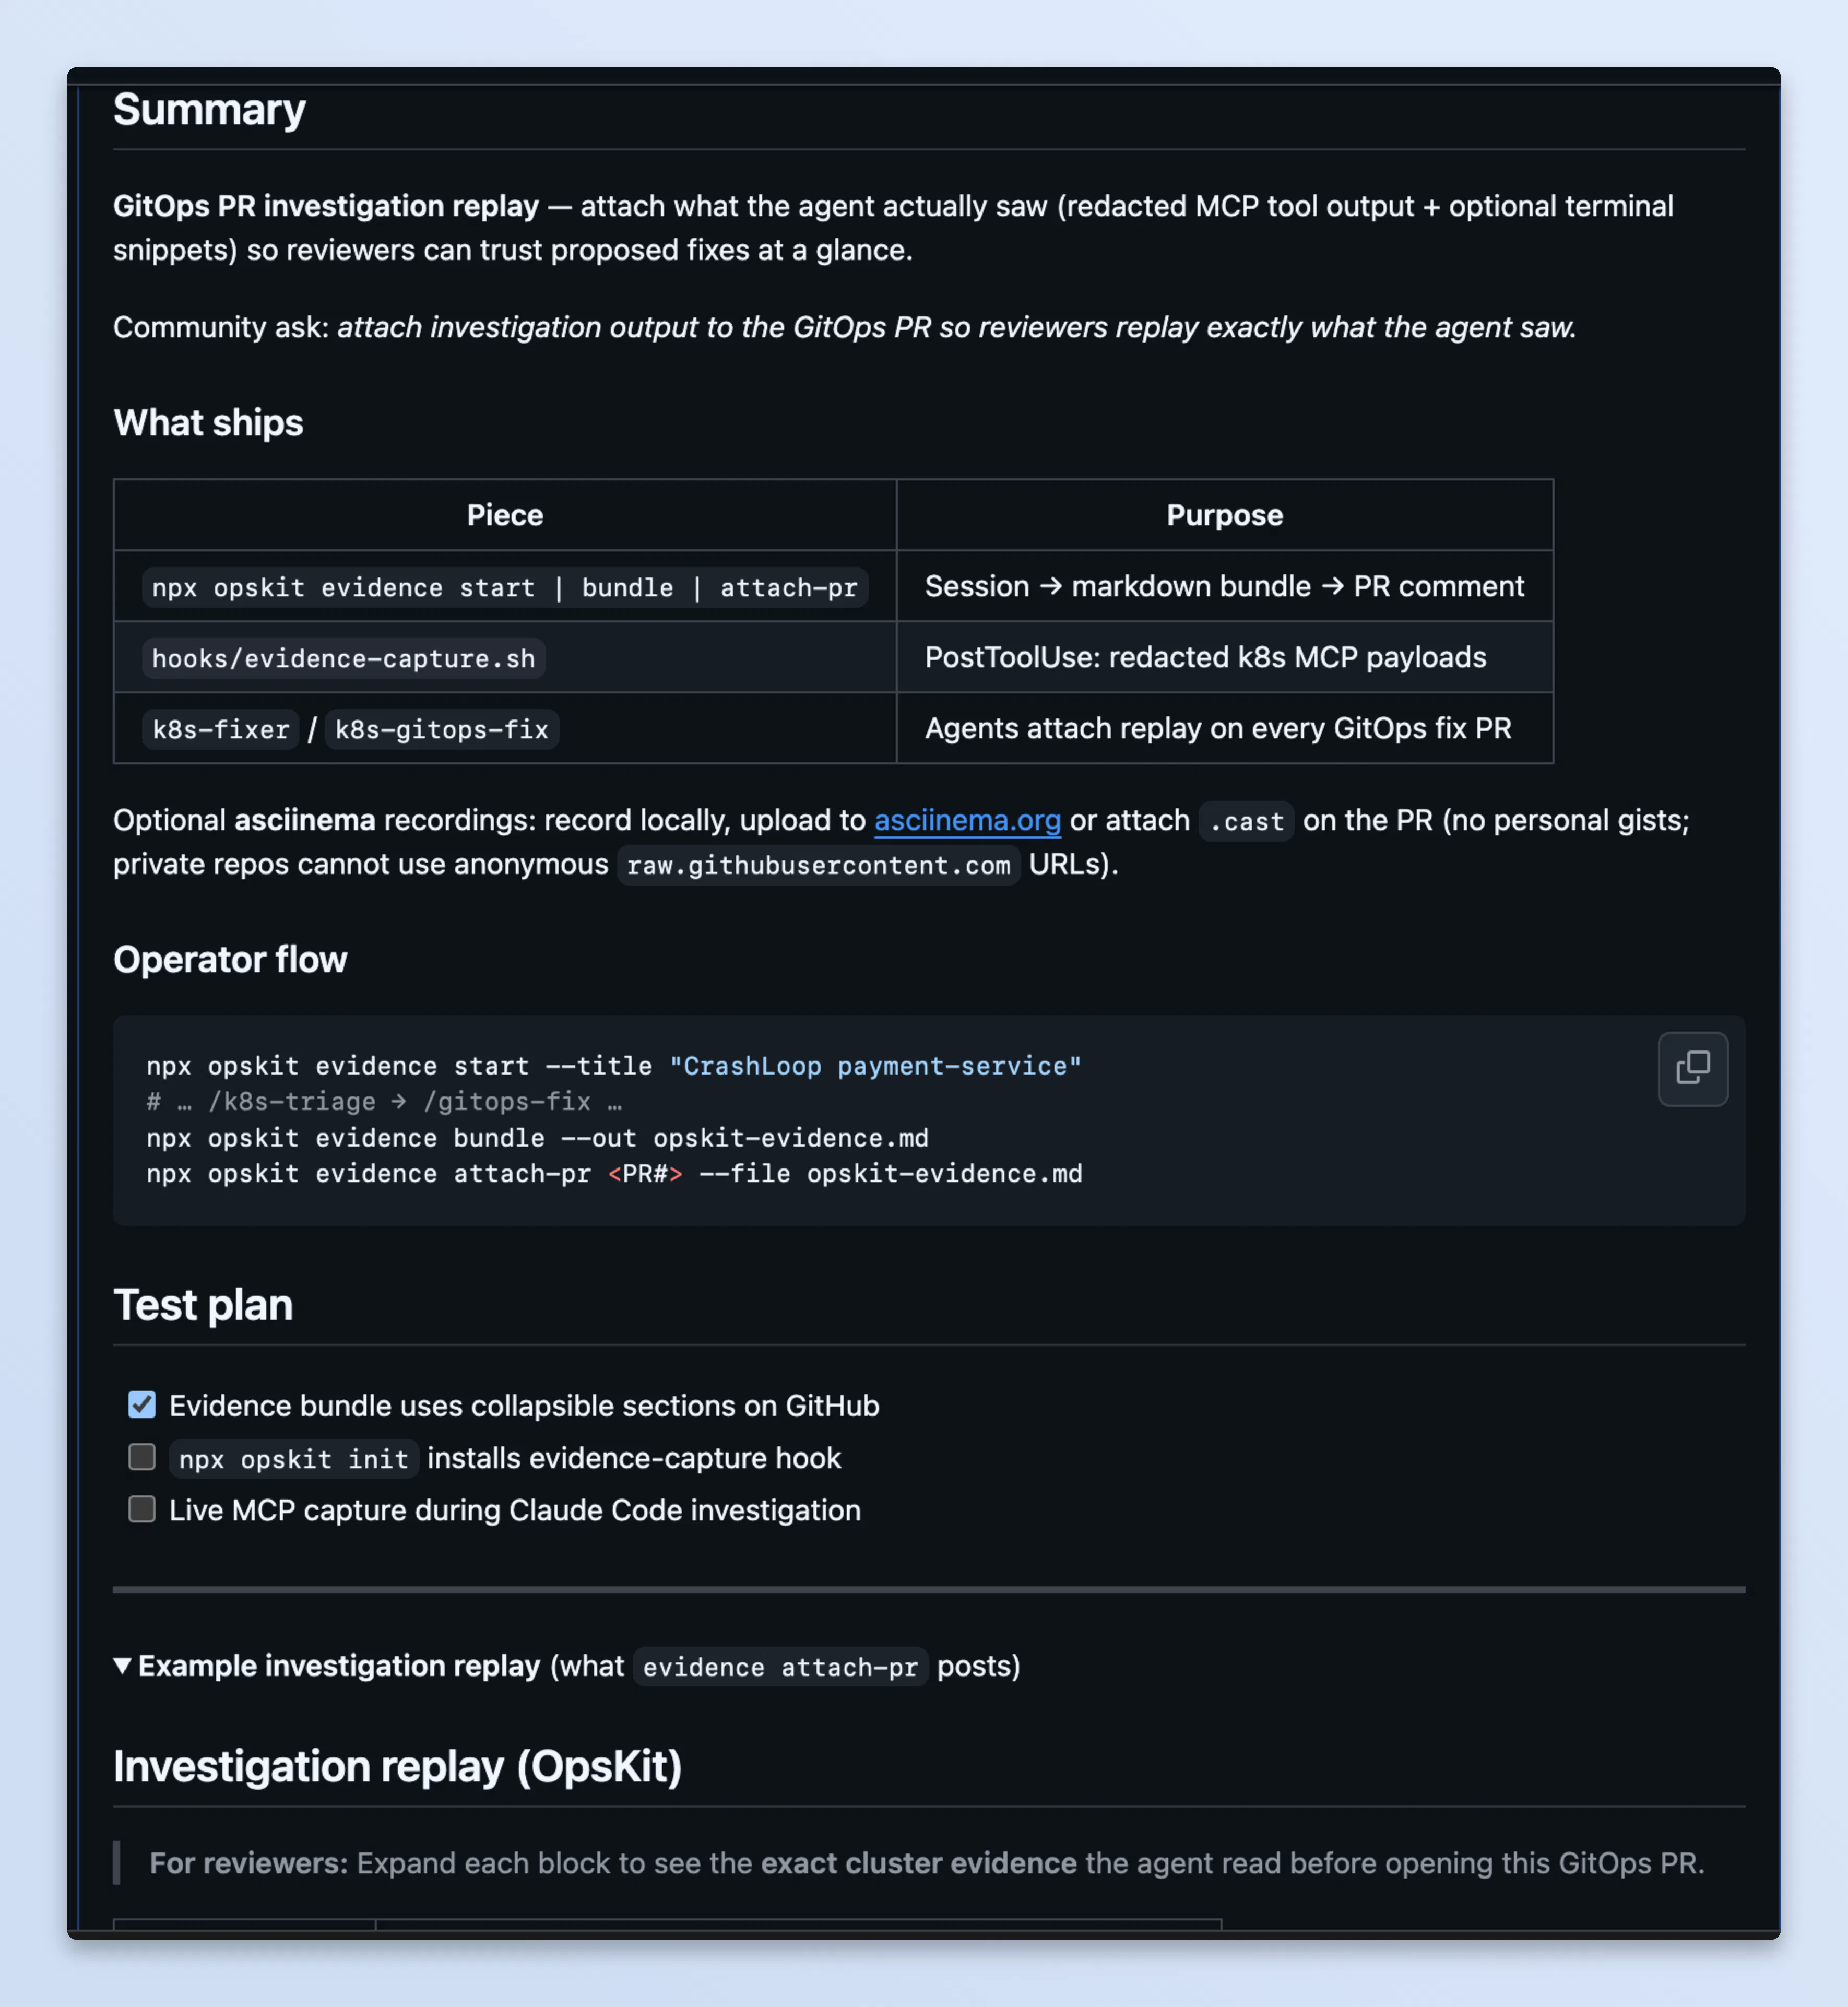Click the Test plan heading
Screen dimensions: 1848x2007
[203, 1305]
